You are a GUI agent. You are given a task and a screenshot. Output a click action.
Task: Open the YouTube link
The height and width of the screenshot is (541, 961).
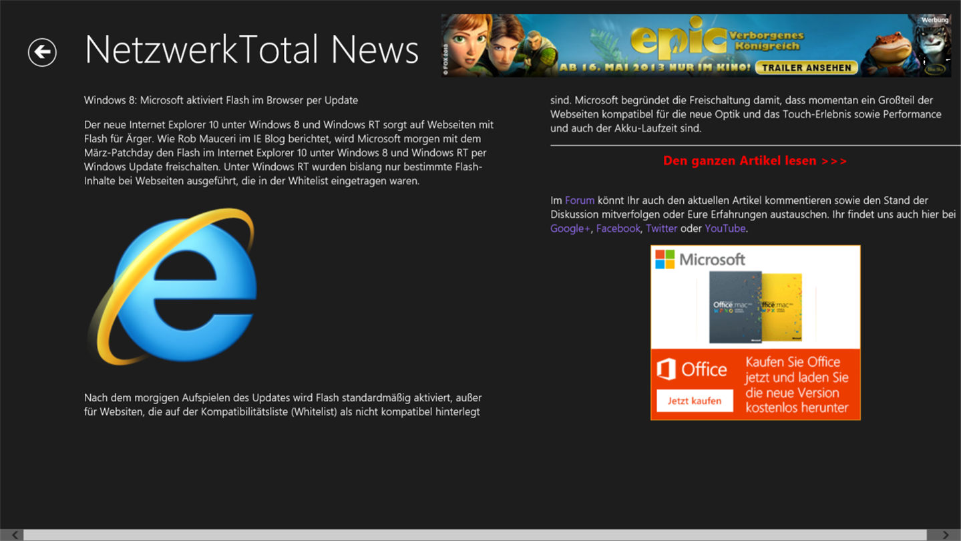pos(725,228)
